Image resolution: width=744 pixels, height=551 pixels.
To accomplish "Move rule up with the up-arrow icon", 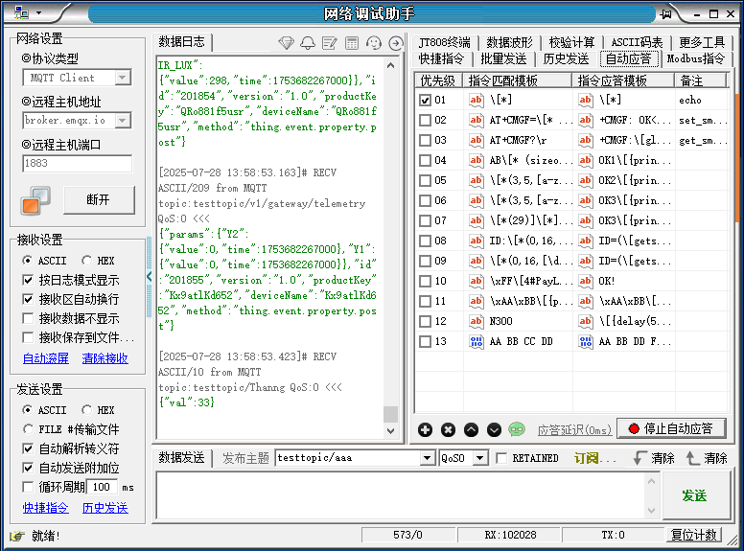I will [x=471, y=429].
